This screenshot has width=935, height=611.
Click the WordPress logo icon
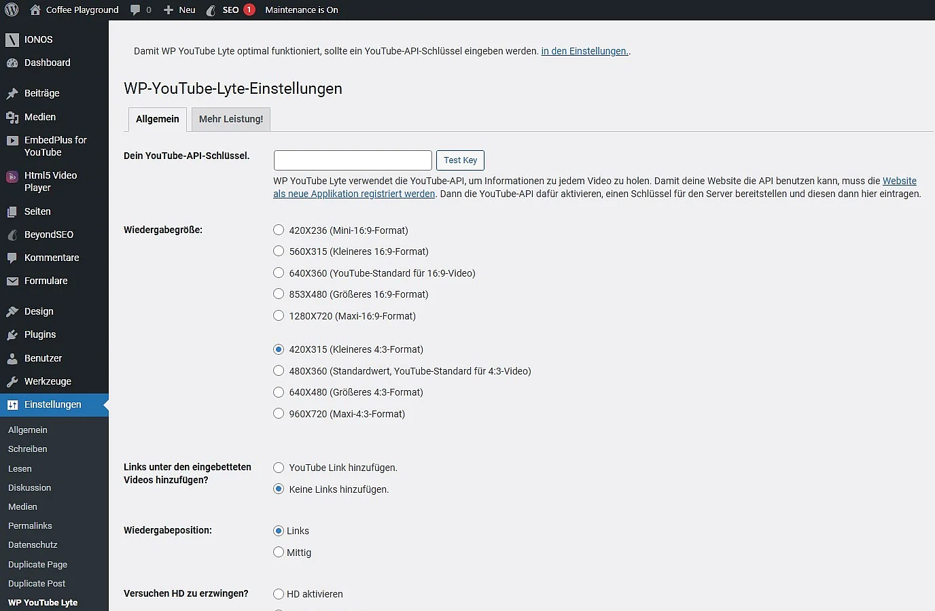(x=12, y=10)
